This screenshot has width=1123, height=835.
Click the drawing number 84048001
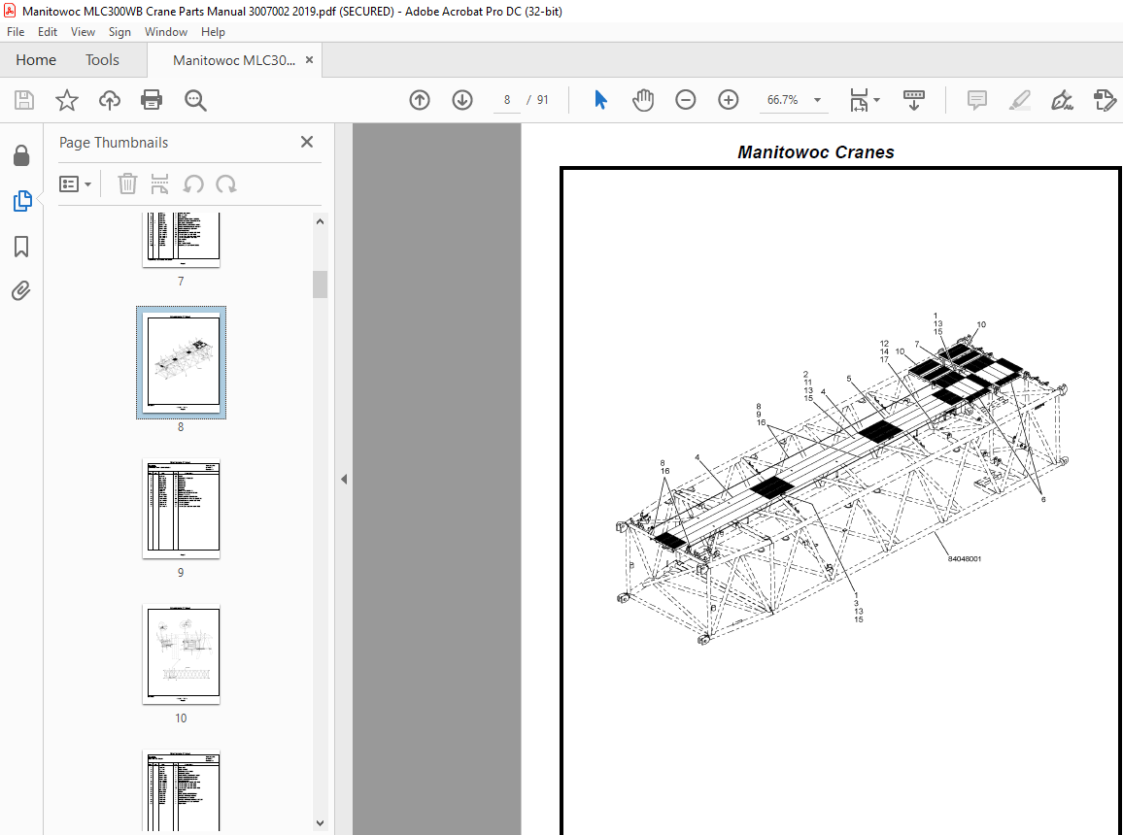964,559
